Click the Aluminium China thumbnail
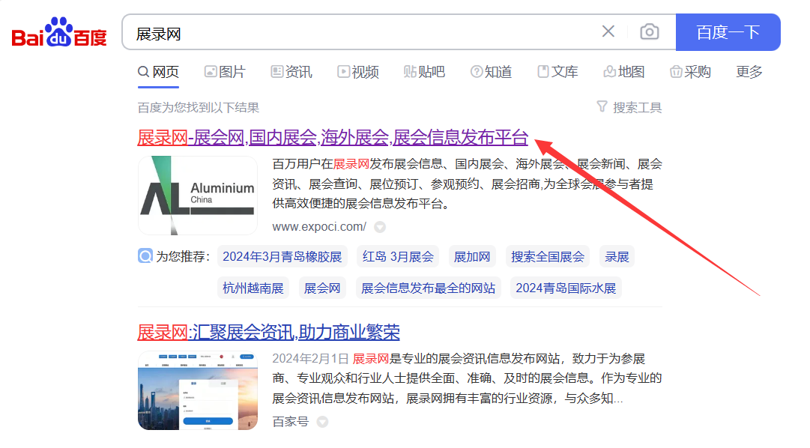The height and width of the screenshot is (448, 810). coord(197,196)
